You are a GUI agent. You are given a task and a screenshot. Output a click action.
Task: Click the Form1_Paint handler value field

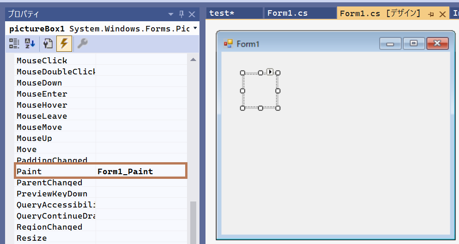141,171
